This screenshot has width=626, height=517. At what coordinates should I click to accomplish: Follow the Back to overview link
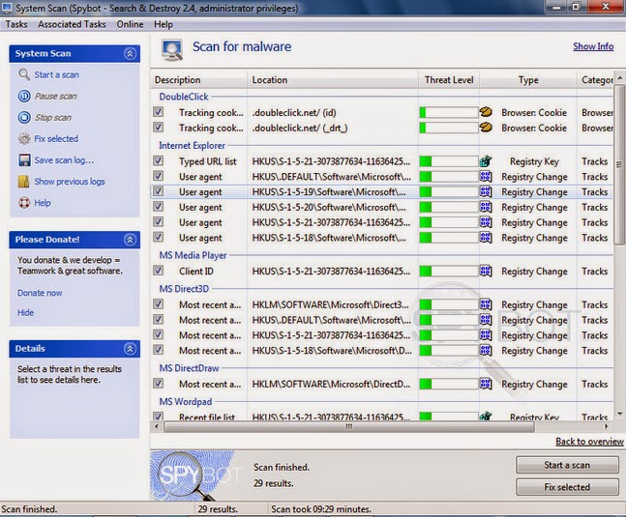point(589,442)
